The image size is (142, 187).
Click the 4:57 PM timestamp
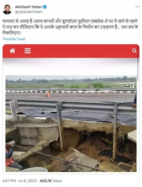coord(9,181)
